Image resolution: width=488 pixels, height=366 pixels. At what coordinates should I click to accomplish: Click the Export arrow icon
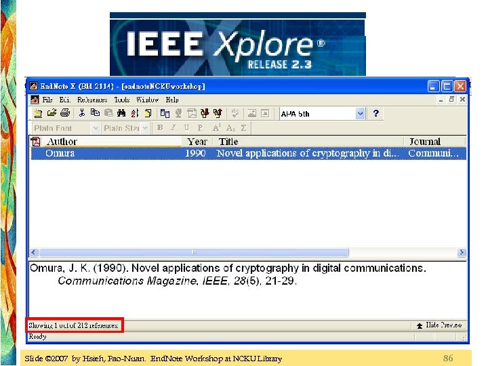point(218,113)
